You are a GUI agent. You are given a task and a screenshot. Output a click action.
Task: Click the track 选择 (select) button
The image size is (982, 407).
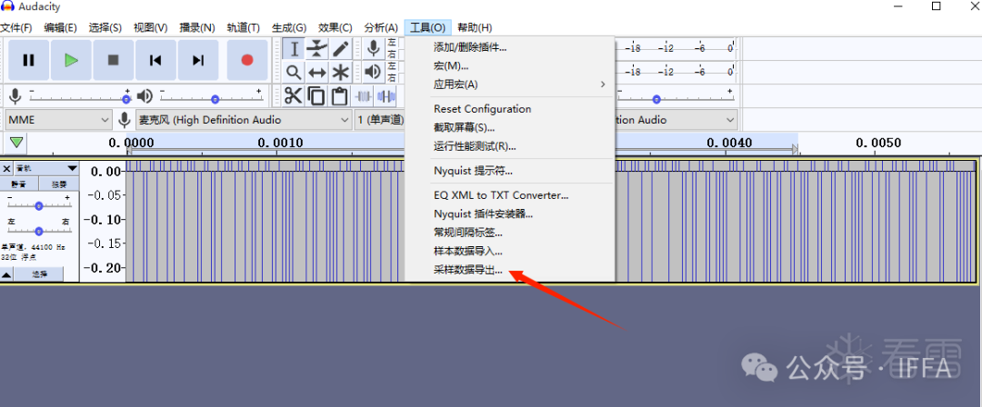39,274
